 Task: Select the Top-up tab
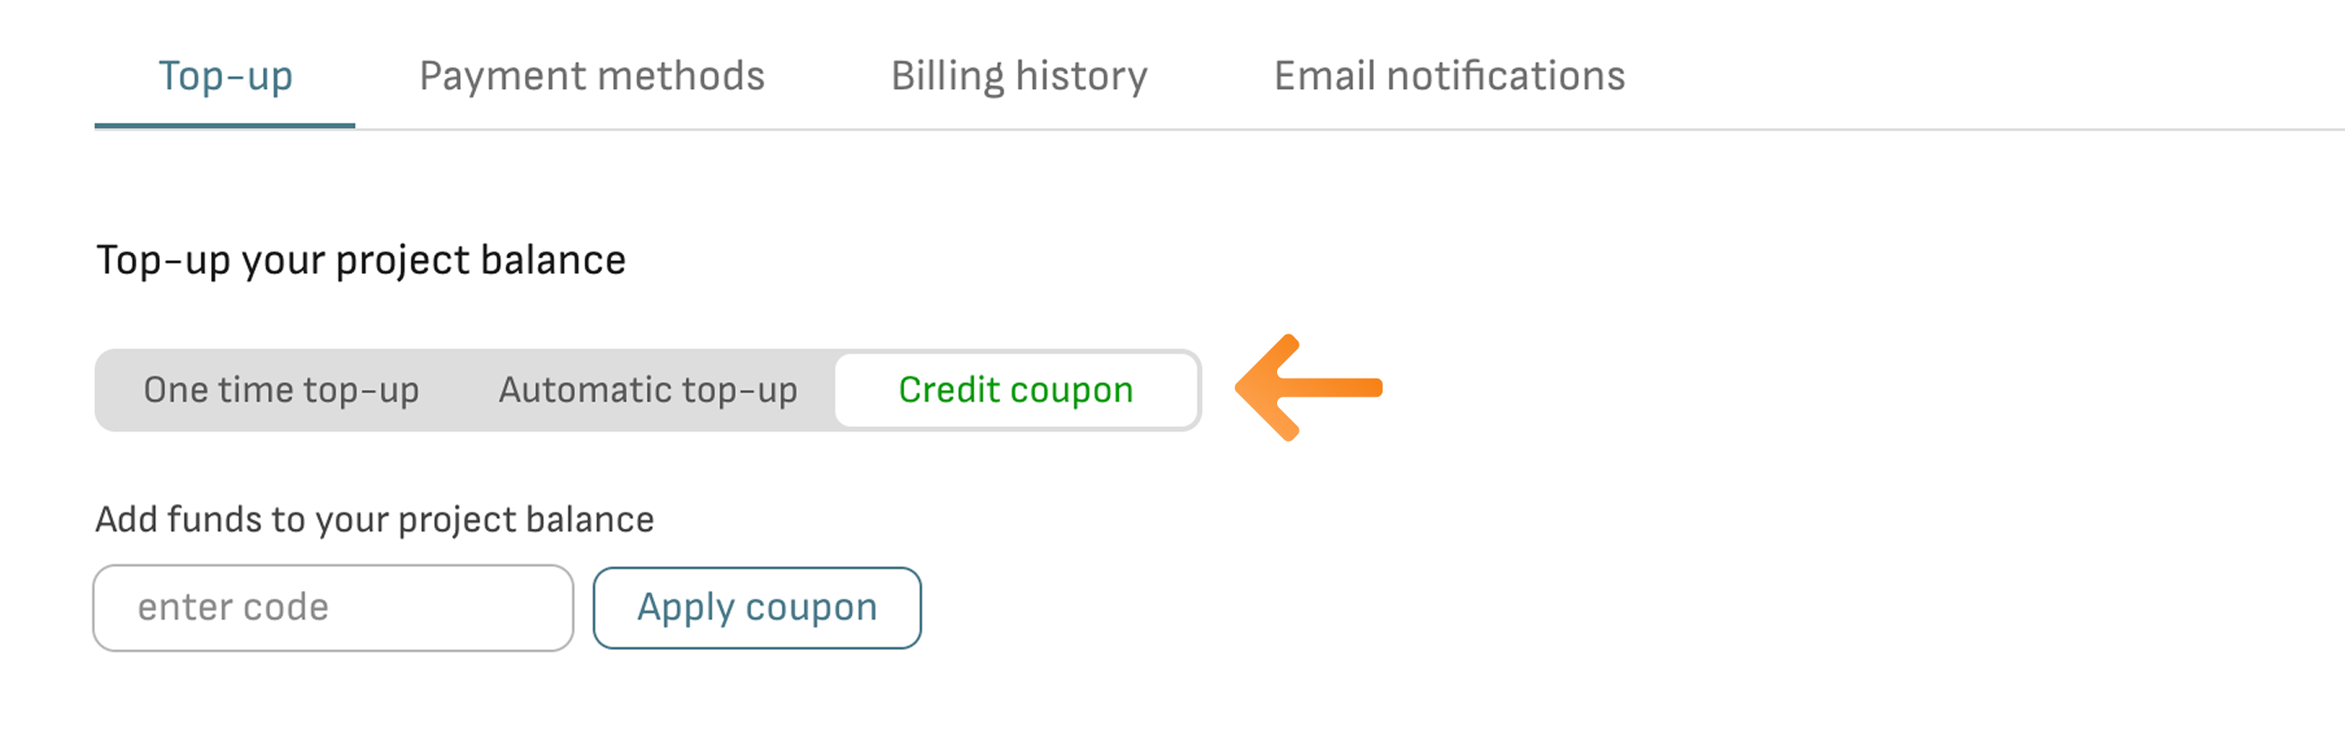point(226,75)
